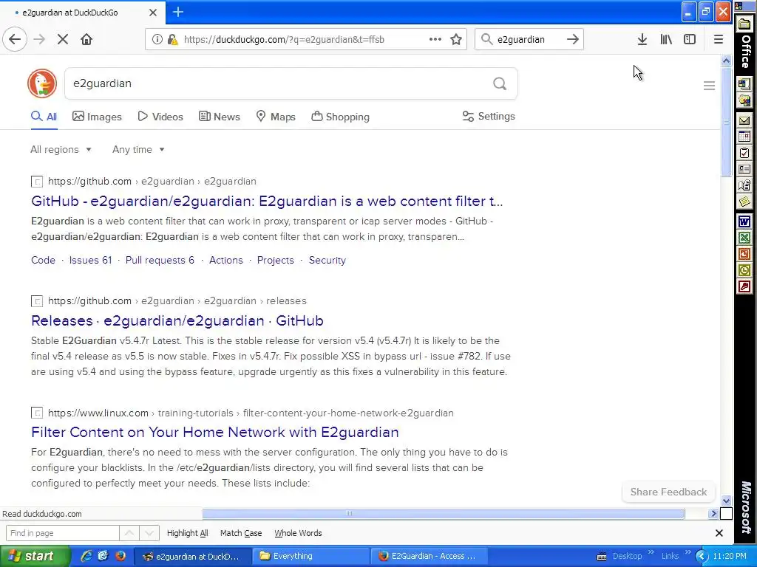This screenshot has width=757, height=567.
Task: Switch to the News tab
Action: (x=219, y=117)
